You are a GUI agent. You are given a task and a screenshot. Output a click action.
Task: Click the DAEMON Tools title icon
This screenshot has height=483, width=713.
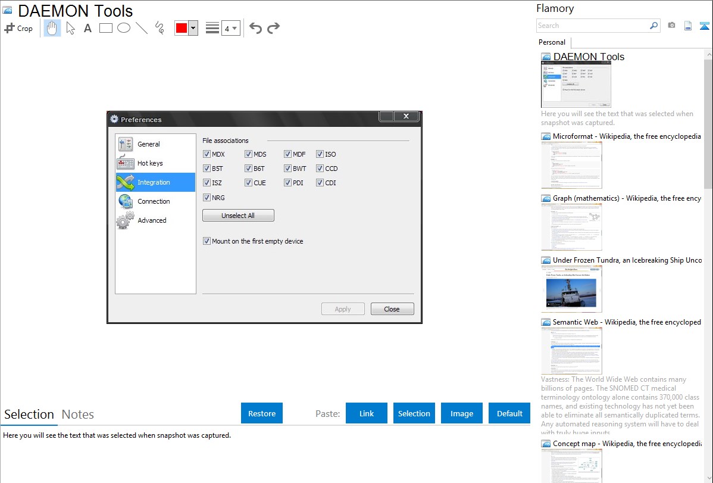8,11
